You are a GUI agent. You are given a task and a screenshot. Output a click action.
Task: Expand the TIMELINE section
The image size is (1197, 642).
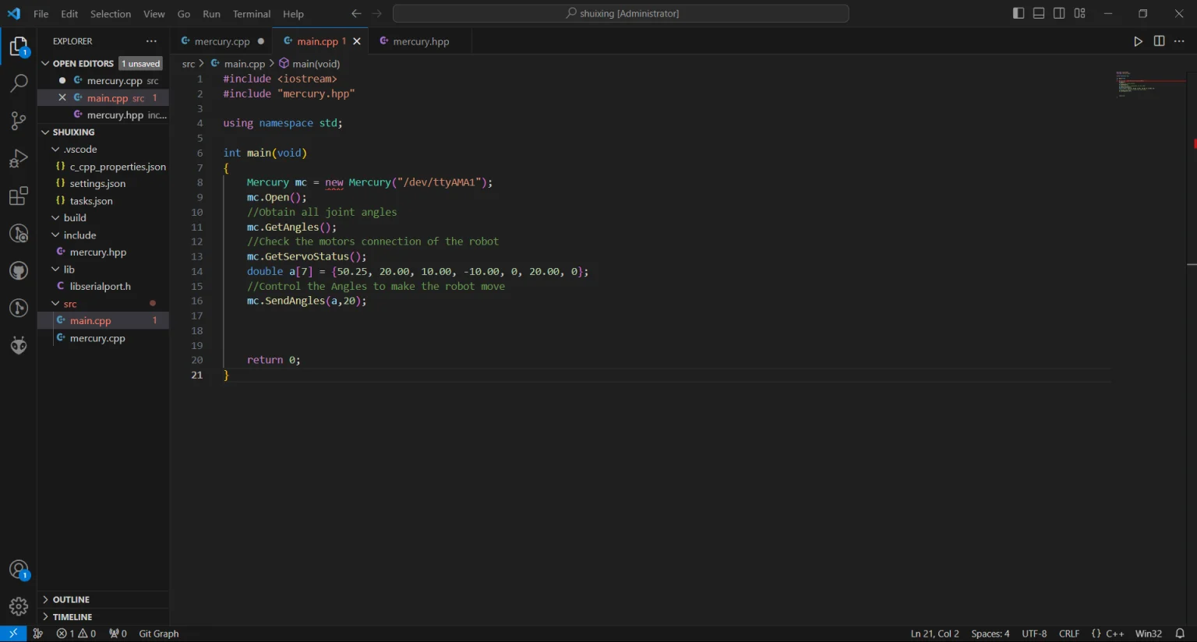pyautogui.click(x=72, y=617)
